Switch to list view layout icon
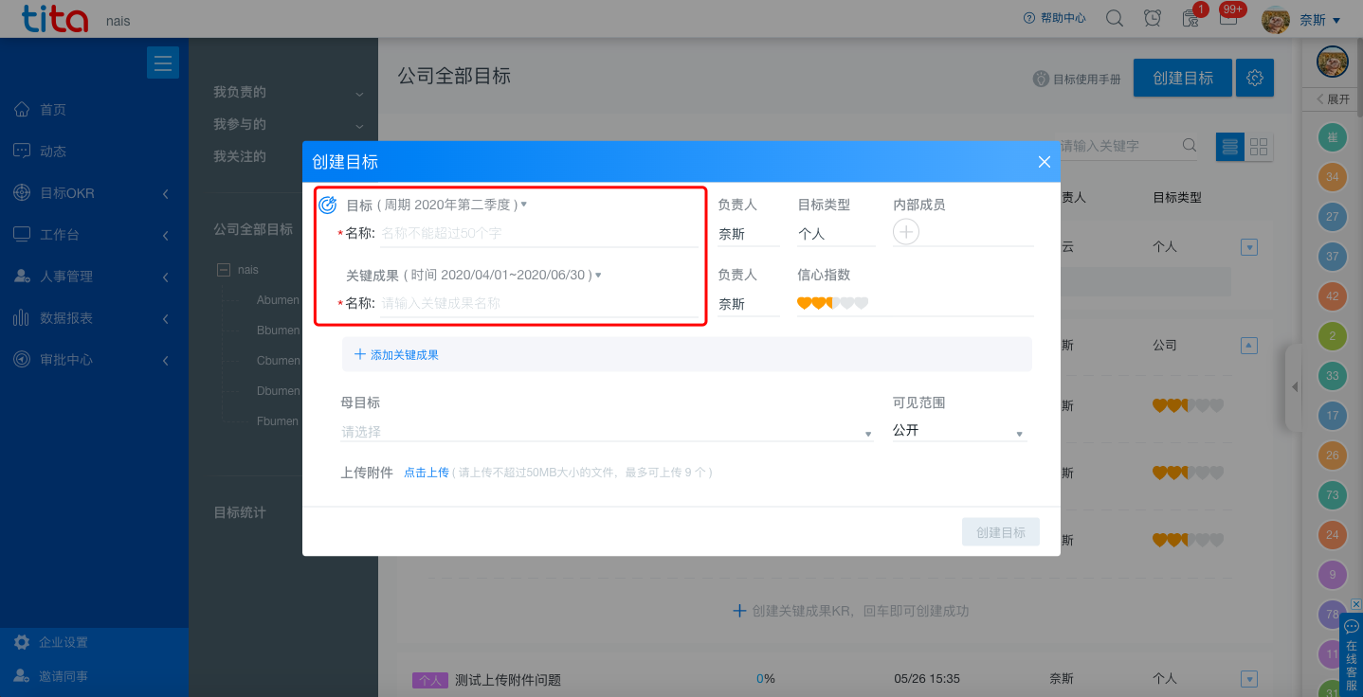The width and height of the screenshot is (1363, 697). coord(1230,147)
